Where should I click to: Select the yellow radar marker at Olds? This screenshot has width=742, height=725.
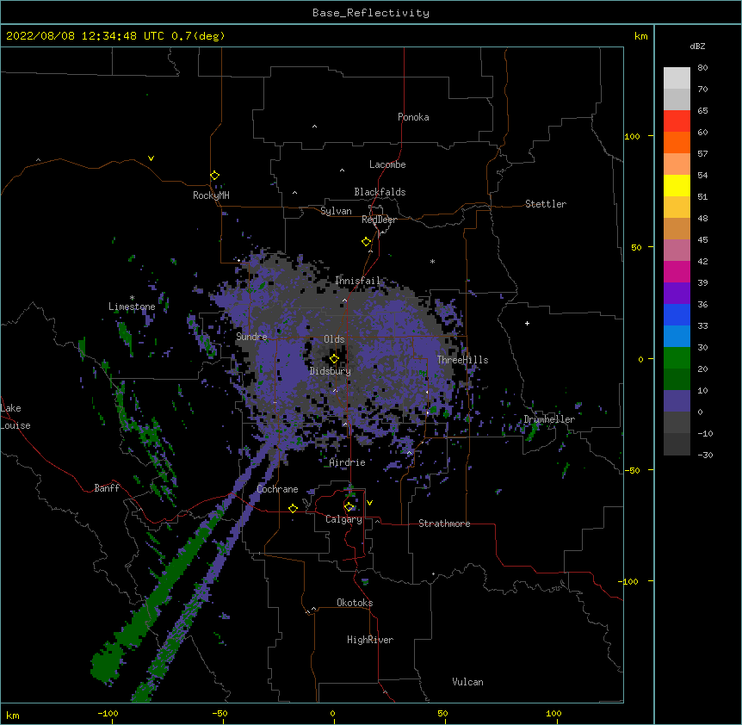click(x=334, y=358)
